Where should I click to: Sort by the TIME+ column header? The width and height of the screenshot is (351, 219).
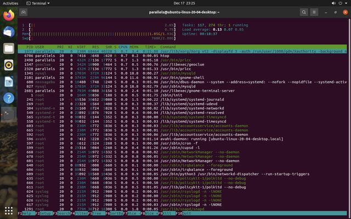pyautogui.click(x=150, y=47)
